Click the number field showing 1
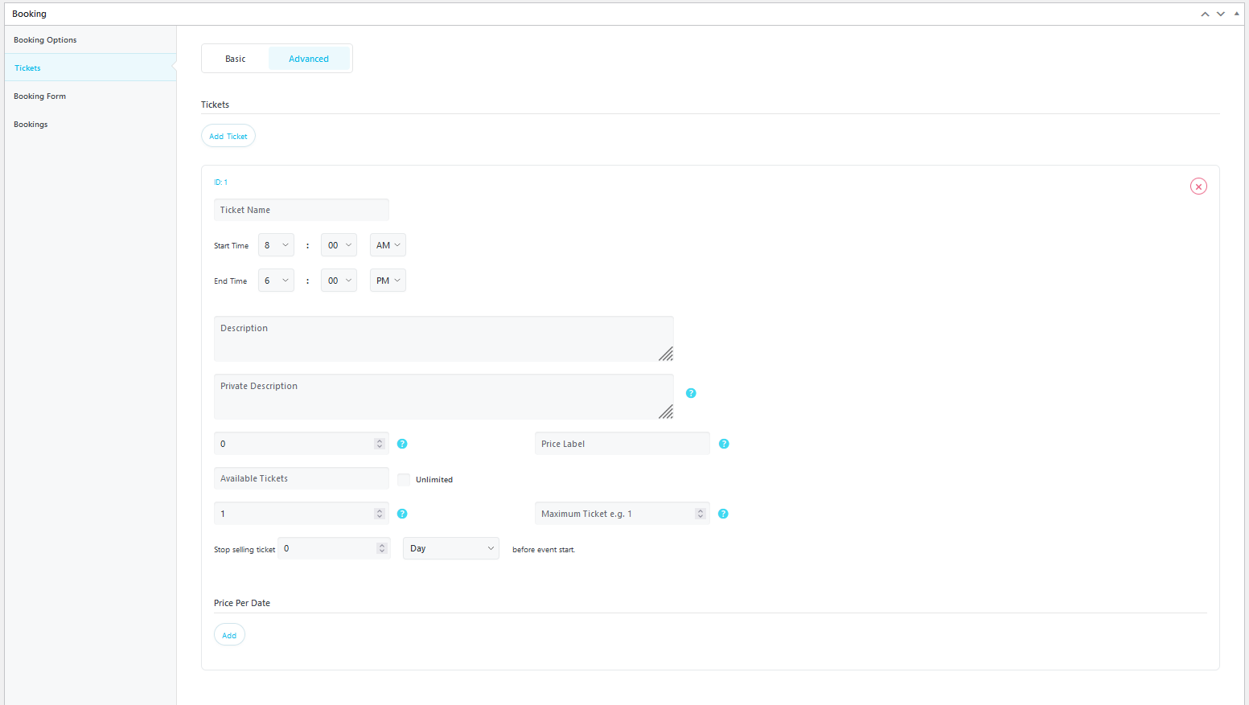 pos(302,514)
